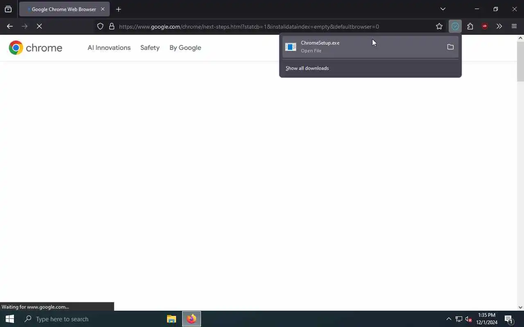Open the extensions puzzle icon
The height and width of the screenshot is (327, 524).
pos(470,26)
